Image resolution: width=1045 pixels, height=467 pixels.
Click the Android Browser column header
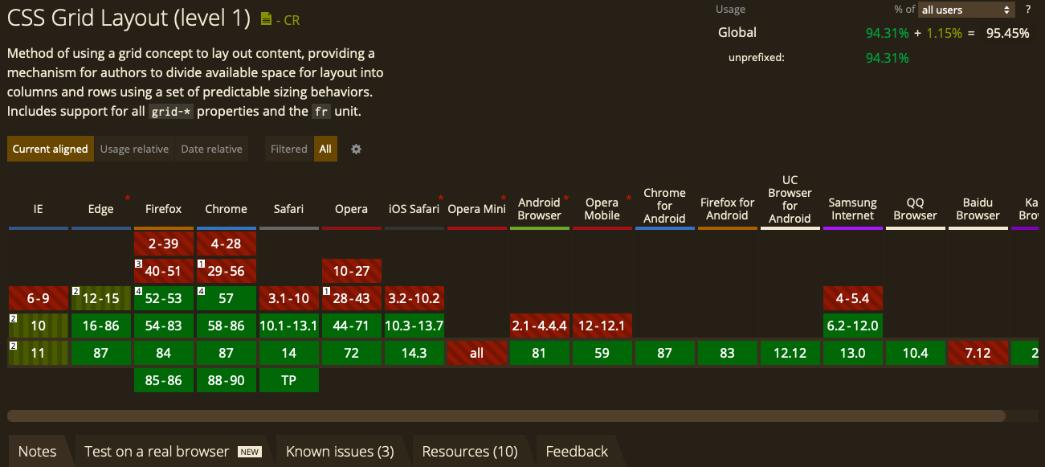pyautogui.click(x=539, y=209)
